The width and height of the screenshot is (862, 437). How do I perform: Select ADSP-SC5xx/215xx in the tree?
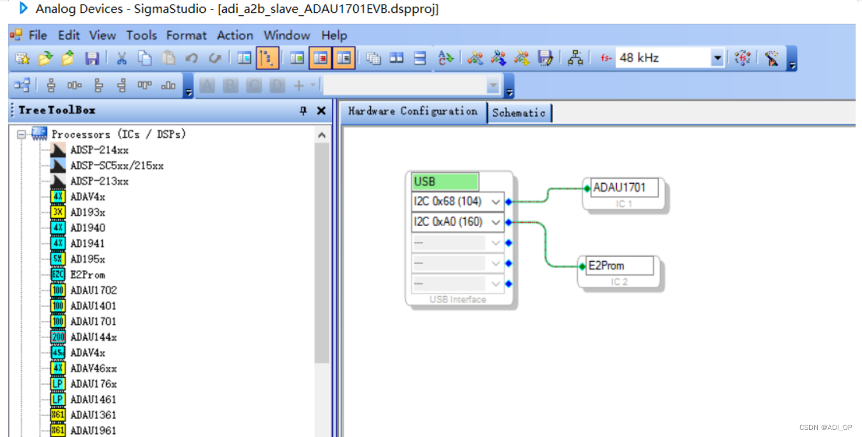pyautogui.click(x=117, y=166)
